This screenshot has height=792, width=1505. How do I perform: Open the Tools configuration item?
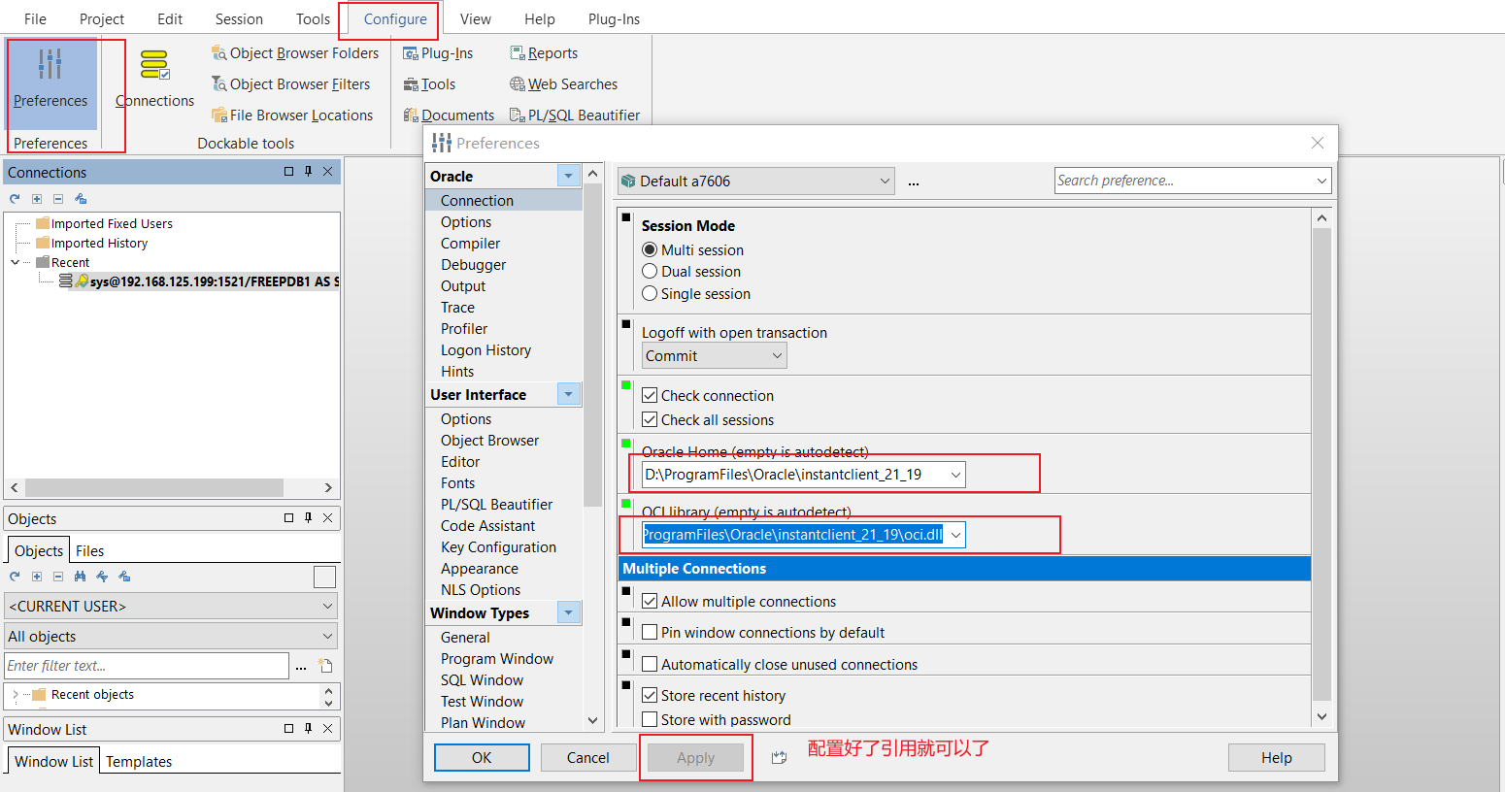(x=429, y=84)
